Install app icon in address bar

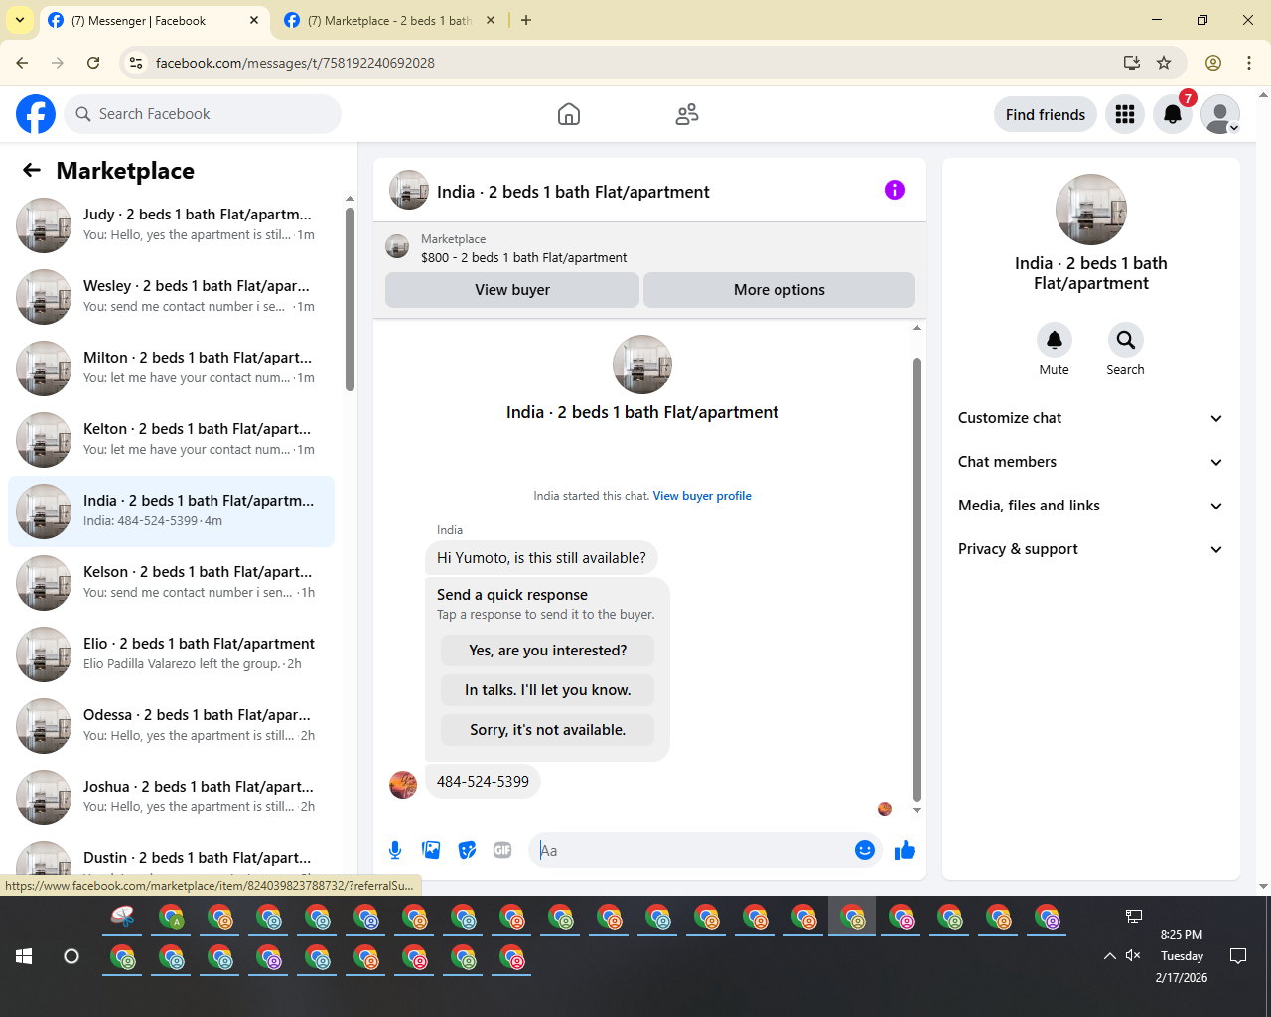point(1132,63)
